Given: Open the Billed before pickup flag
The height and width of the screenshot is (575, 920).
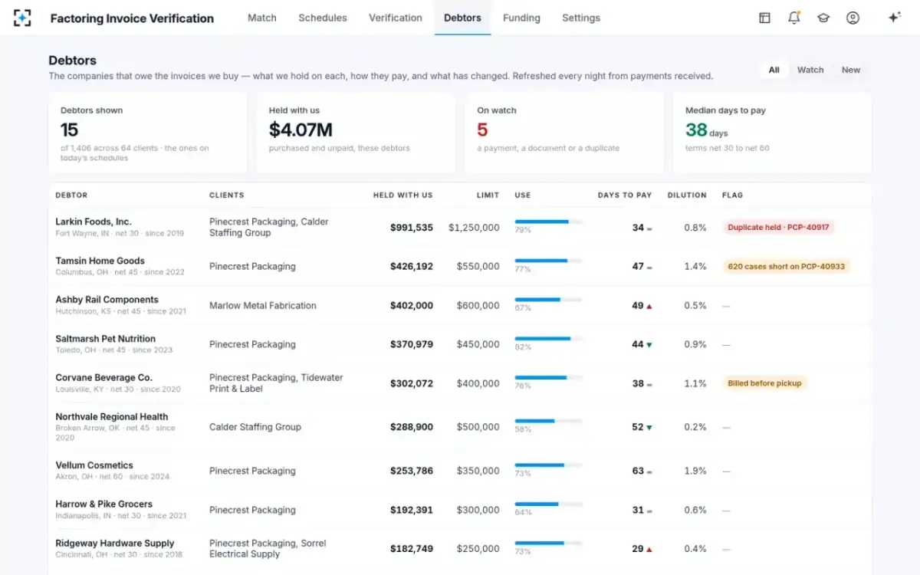Looking at the screenshot, I should 764,383.
